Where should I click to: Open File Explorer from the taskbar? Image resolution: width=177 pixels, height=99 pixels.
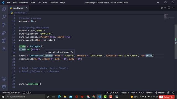pyautogui.click(x=65, y=97)
